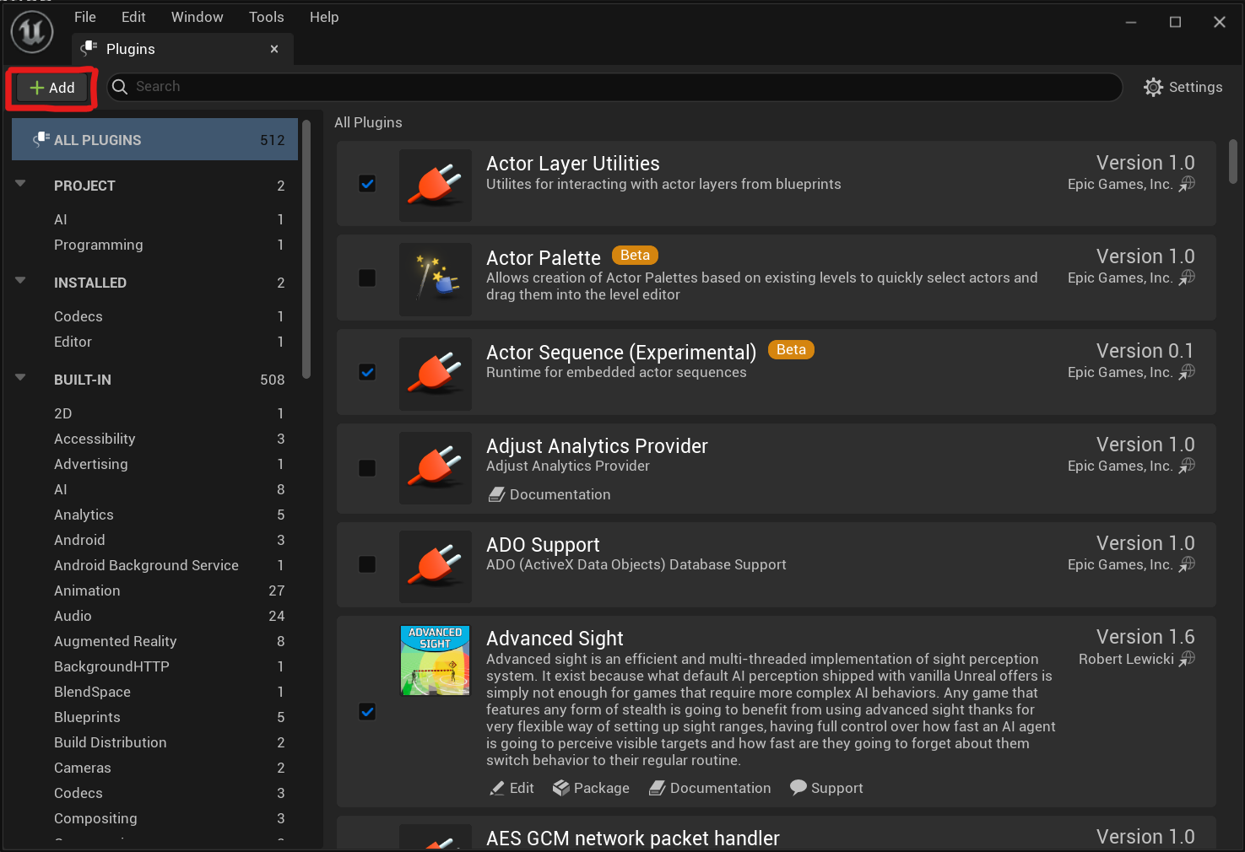Click the Actor Sequence plug icon
This screenshot has height=852, width=1245.
[436, 374]
